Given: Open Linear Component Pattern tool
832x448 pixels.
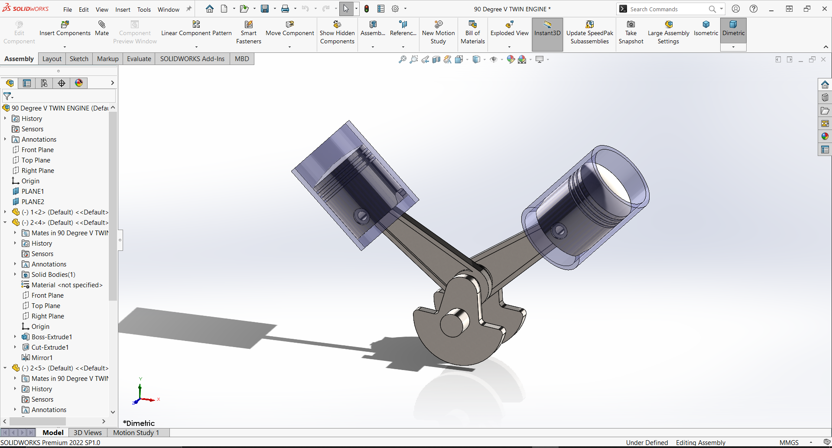Looking at the screenshot, I should click(196, 25).
